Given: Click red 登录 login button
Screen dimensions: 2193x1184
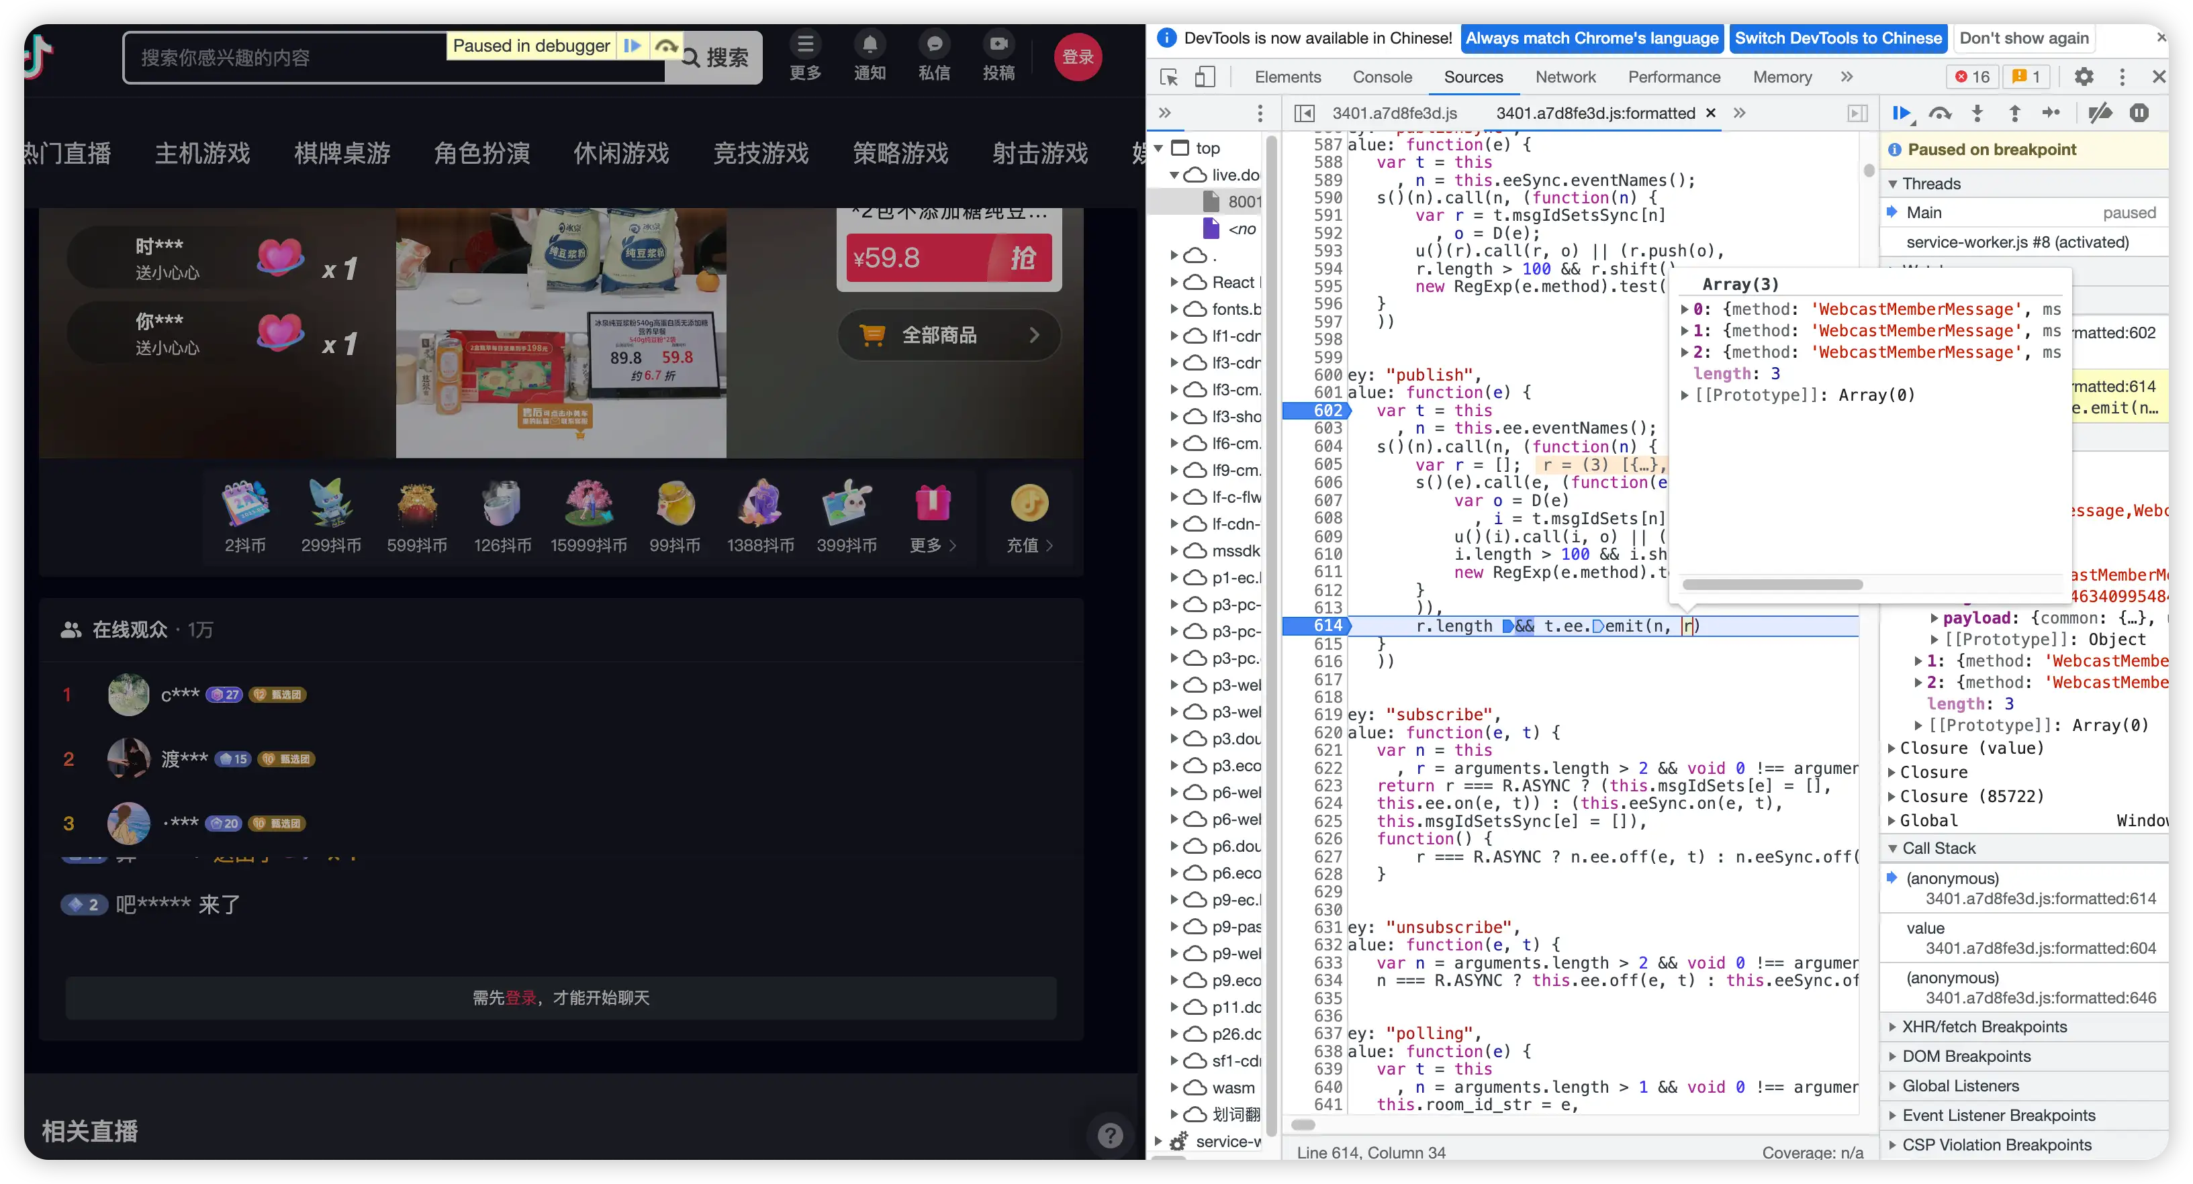Looking at the screenshot, I should (x=1078, y=57).
